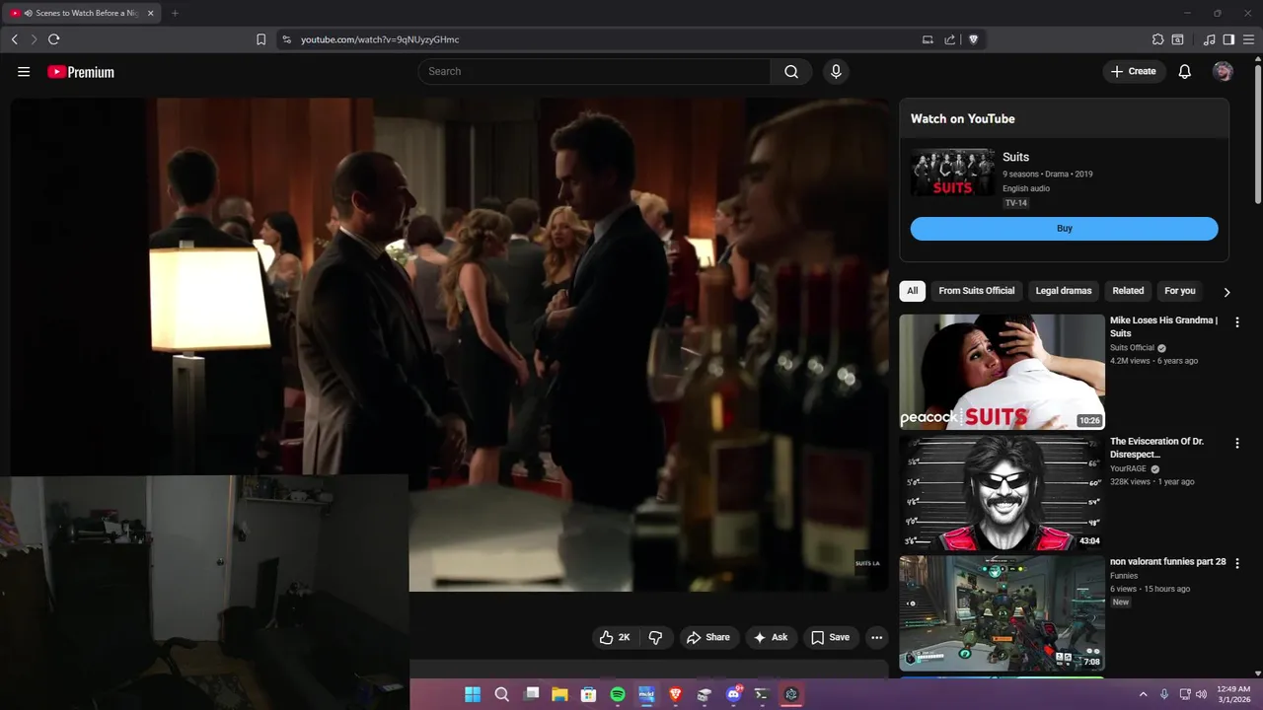Open options for Mike Loses His Grandma video
Screen dimensions: 1263x710
click(1236, 321)
